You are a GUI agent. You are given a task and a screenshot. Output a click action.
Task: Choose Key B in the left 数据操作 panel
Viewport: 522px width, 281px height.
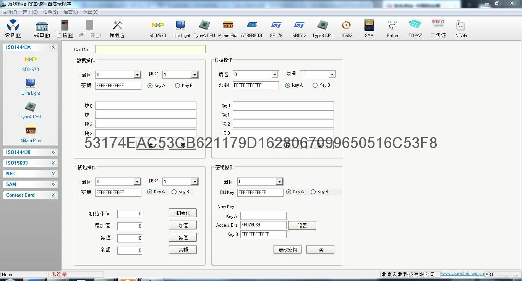tap(177, 86)
